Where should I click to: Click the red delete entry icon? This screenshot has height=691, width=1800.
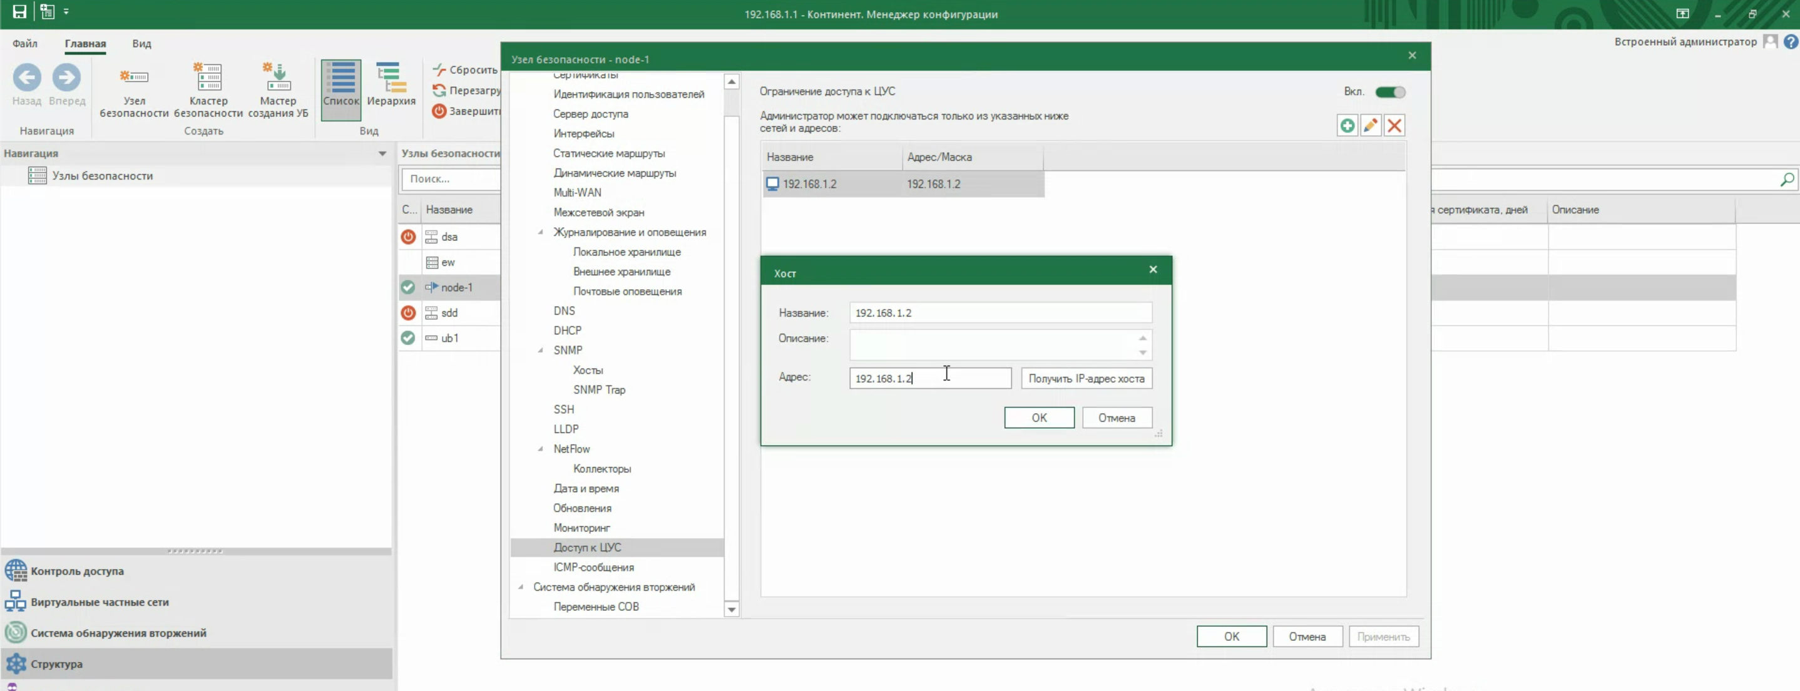pyautogui.click(x=1394, y=126)
